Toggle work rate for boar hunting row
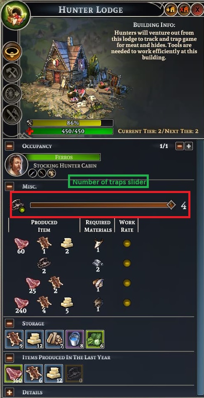 click(127, 303)
